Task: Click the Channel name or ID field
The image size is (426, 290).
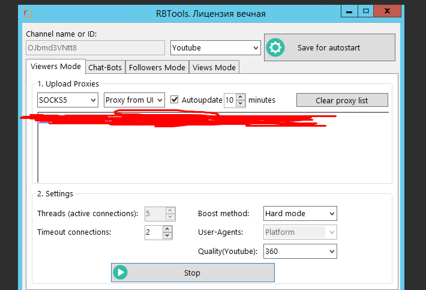Action: (95, 47)
